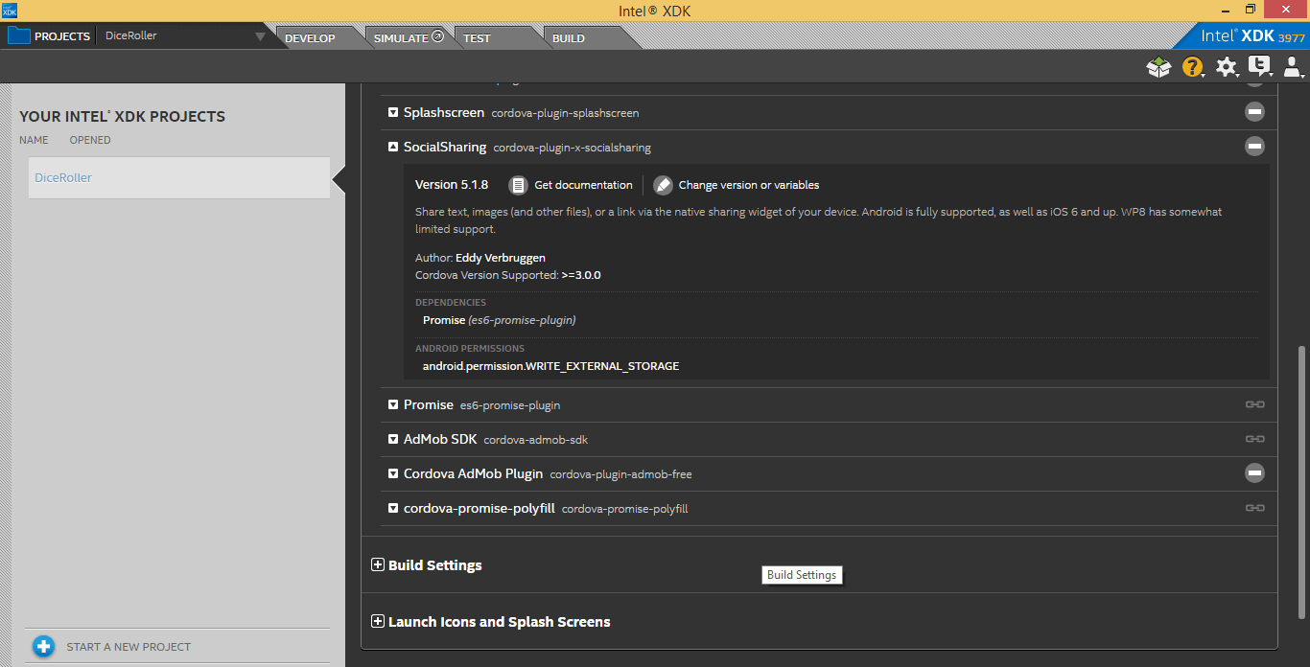Screen dimensions: 1310x667
Task: Click the Change version pencil icon
Action: pos(663,185)
